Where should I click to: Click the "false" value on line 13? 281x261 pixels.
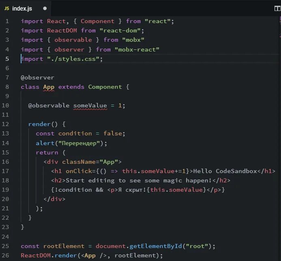[112, 133]
